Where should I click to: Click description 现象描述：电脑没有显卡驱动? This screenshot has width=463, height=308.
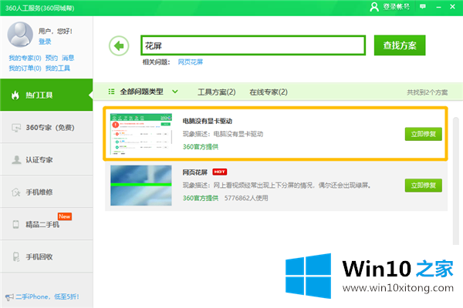223,134
